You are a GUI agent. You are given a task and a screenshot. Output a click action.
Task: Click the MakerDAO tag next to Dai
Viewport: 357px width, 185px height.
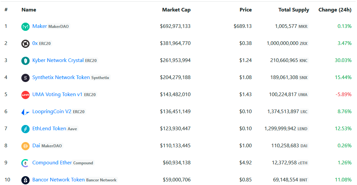tap(52, 146)
